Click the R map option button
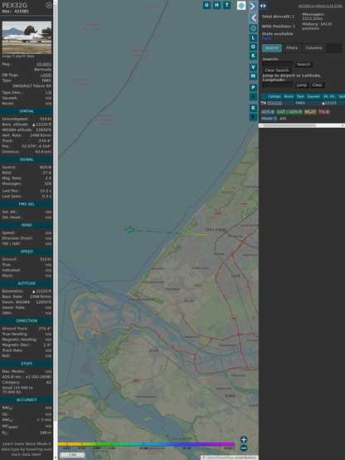Image resolution: width=345 pixels, height=460 pixels. point(253,108)
